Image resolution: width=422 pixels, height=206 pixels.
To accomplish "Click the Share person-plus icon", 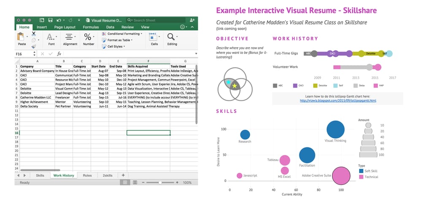I will pos(192,20).
